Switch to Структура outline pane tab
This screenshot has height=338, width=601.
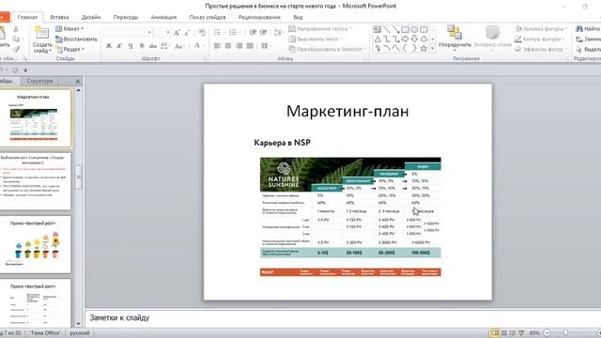coord(39,81)
